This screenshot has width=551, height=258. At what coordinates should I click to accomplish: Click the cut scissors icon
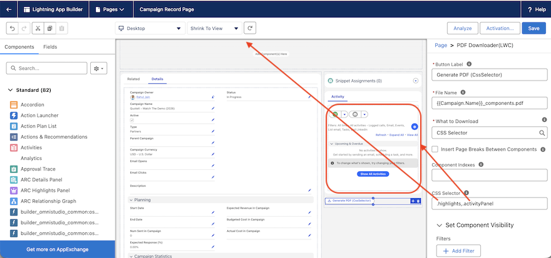38,28
